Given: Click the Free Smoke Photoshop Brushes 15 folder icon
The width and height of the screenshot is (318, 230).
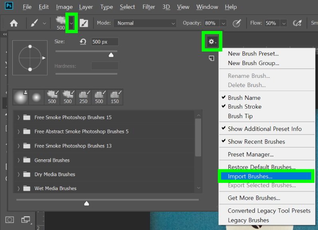Looking at the screenshot, I should point(27,117).
